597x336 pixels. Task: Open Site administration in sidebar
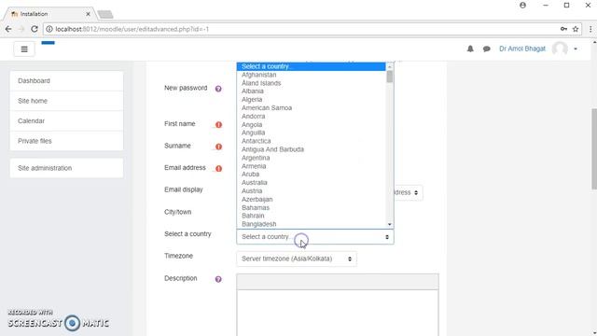[x=66, y=168]
